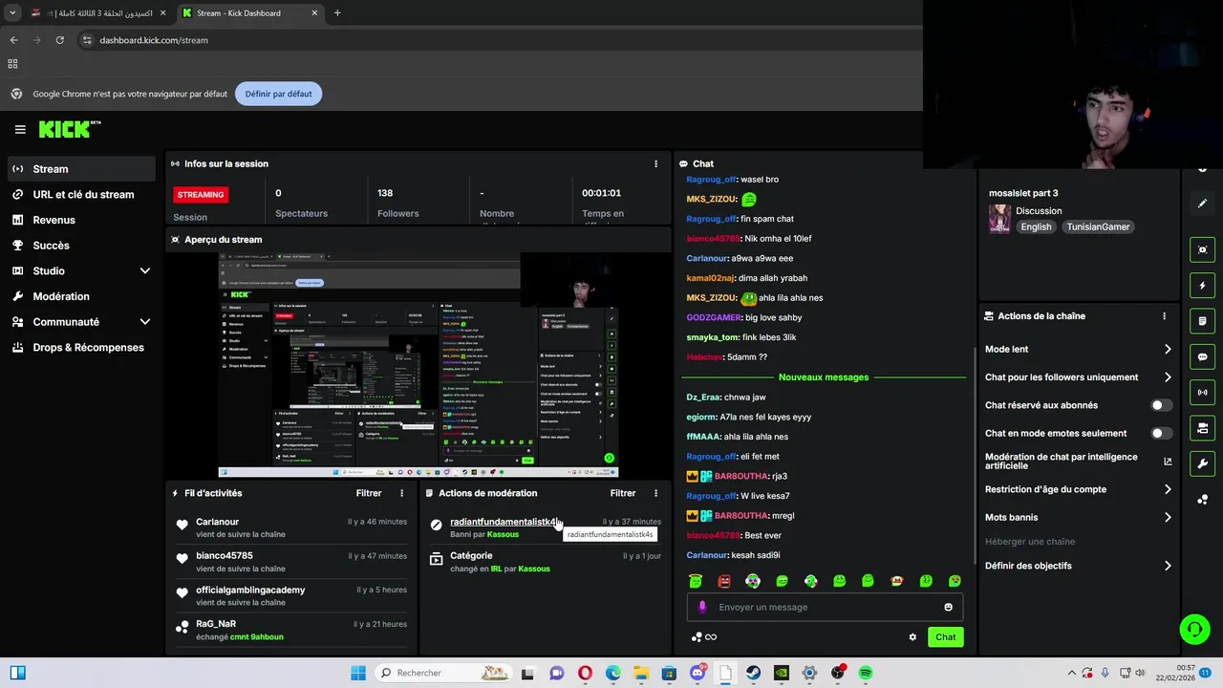Click the channel points infinity balance
The width and height of the screenshot is (1223, 688).
click(x=704, y=637)
